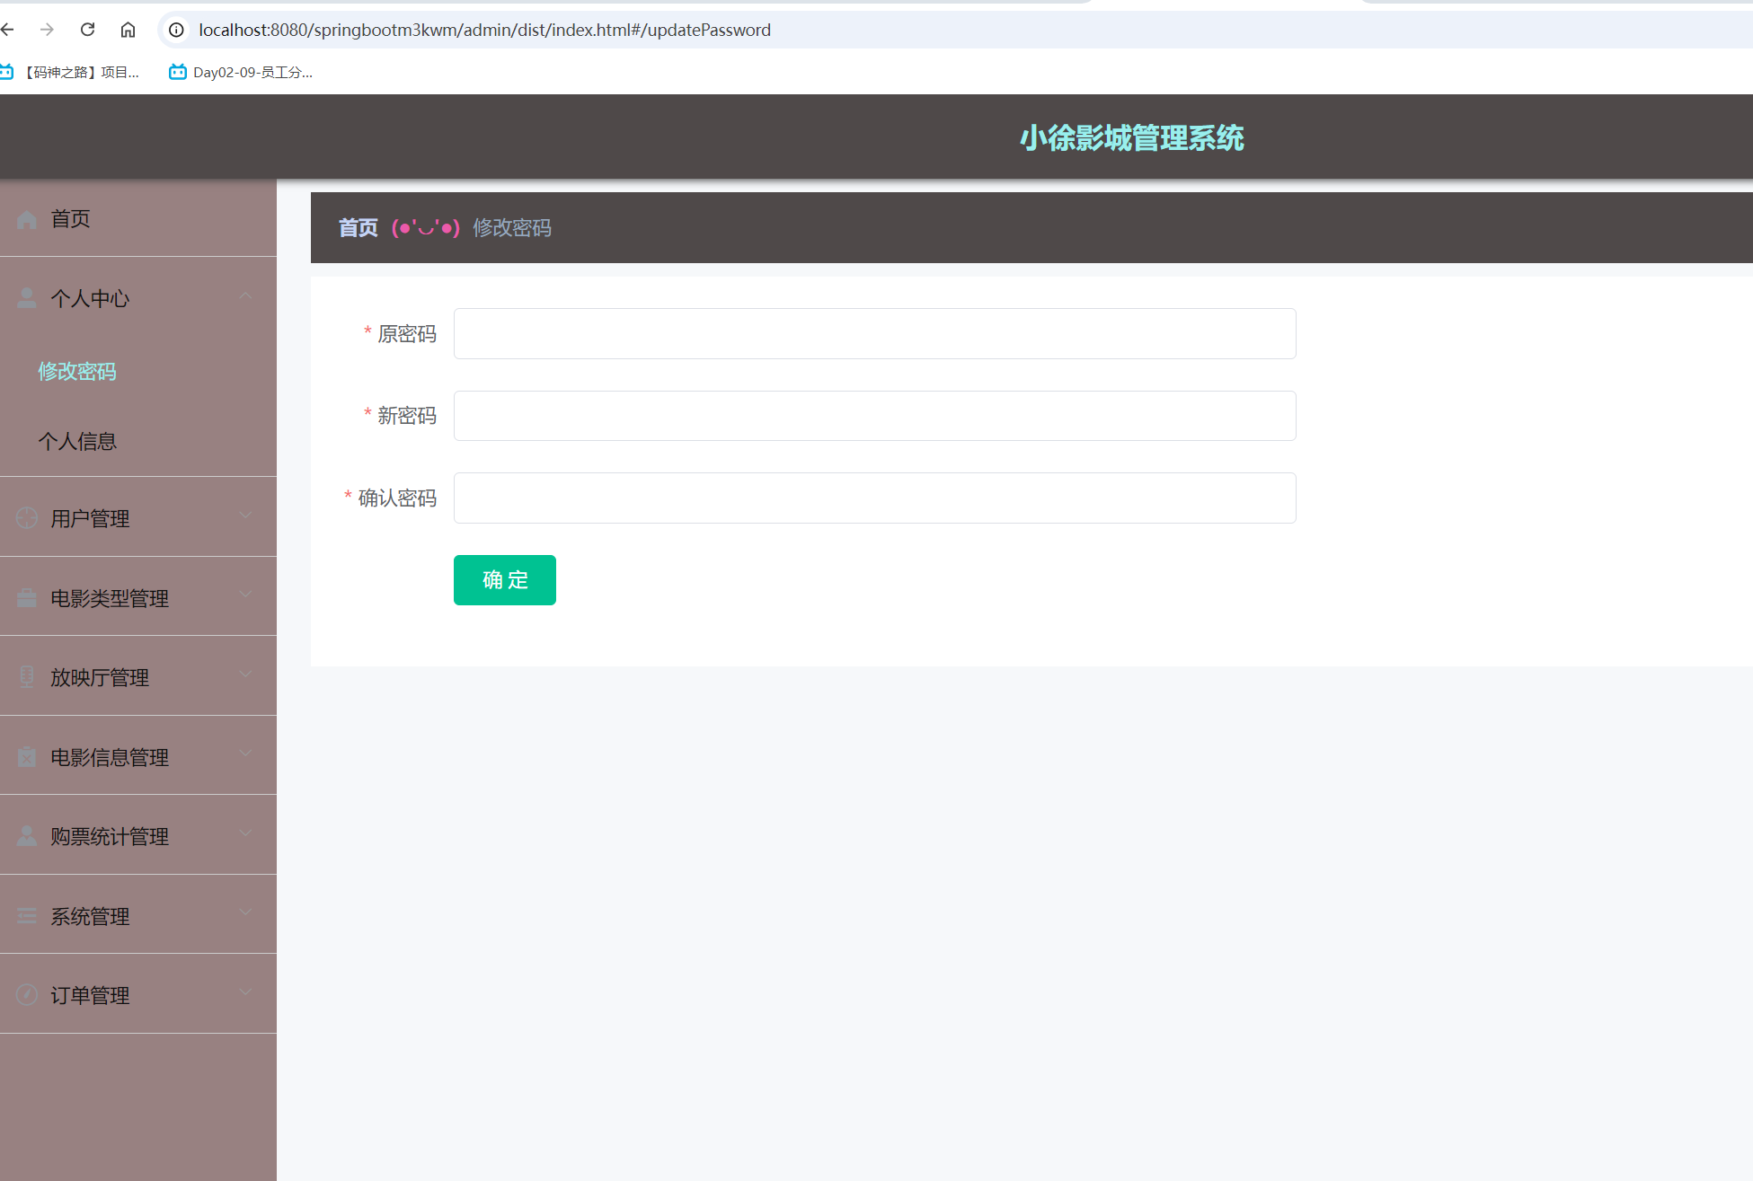Image resolution: width=1753 pixels, height=1181 pixels.
Task: Select the 修改密码 submenu item
Action: pyautogui.click(x=77, y=371)
